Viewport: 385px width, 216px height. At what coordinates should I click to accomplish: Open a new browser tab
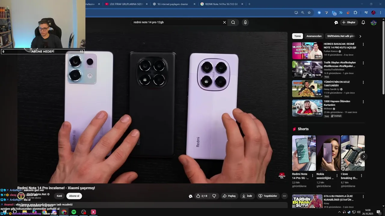tap(249, 4)
